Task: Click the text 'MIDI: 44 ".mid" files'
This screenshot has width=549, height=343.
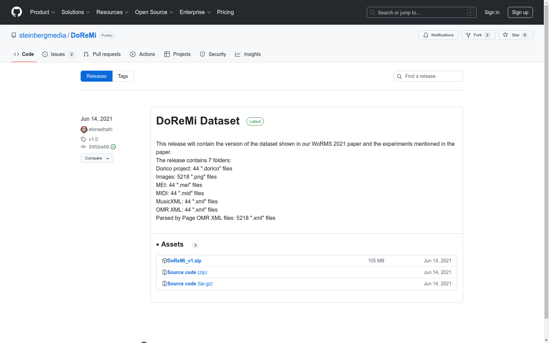Action: 180,193
